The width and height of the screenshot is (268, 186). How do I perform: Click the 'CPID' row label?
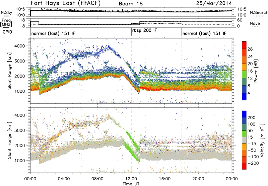(7, 32)
